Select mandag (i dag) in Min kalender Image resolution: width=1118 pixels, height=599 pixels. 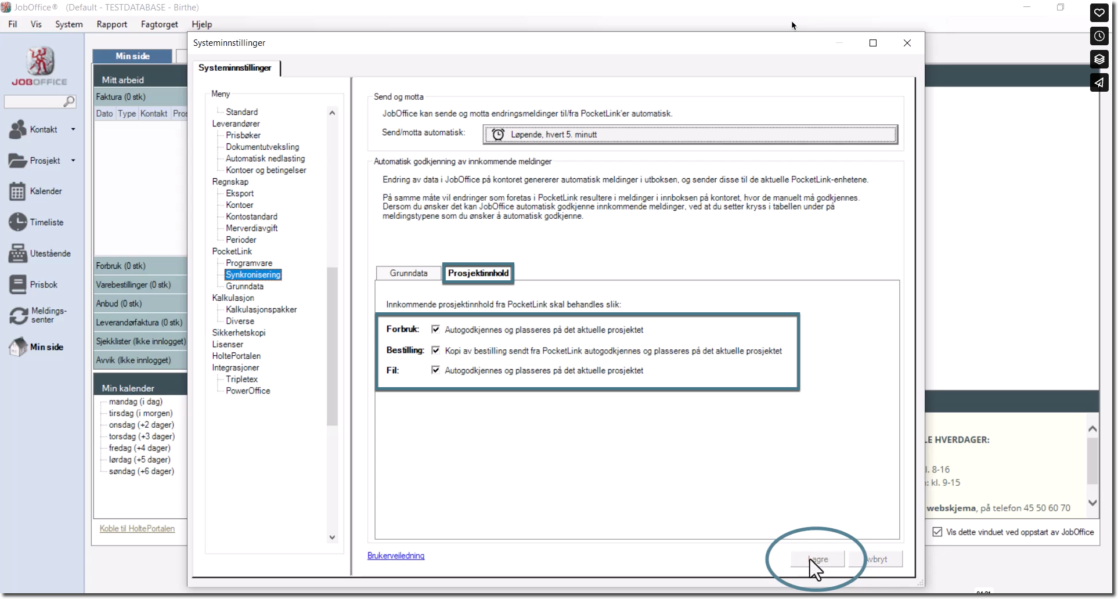(x=136, y=402)
